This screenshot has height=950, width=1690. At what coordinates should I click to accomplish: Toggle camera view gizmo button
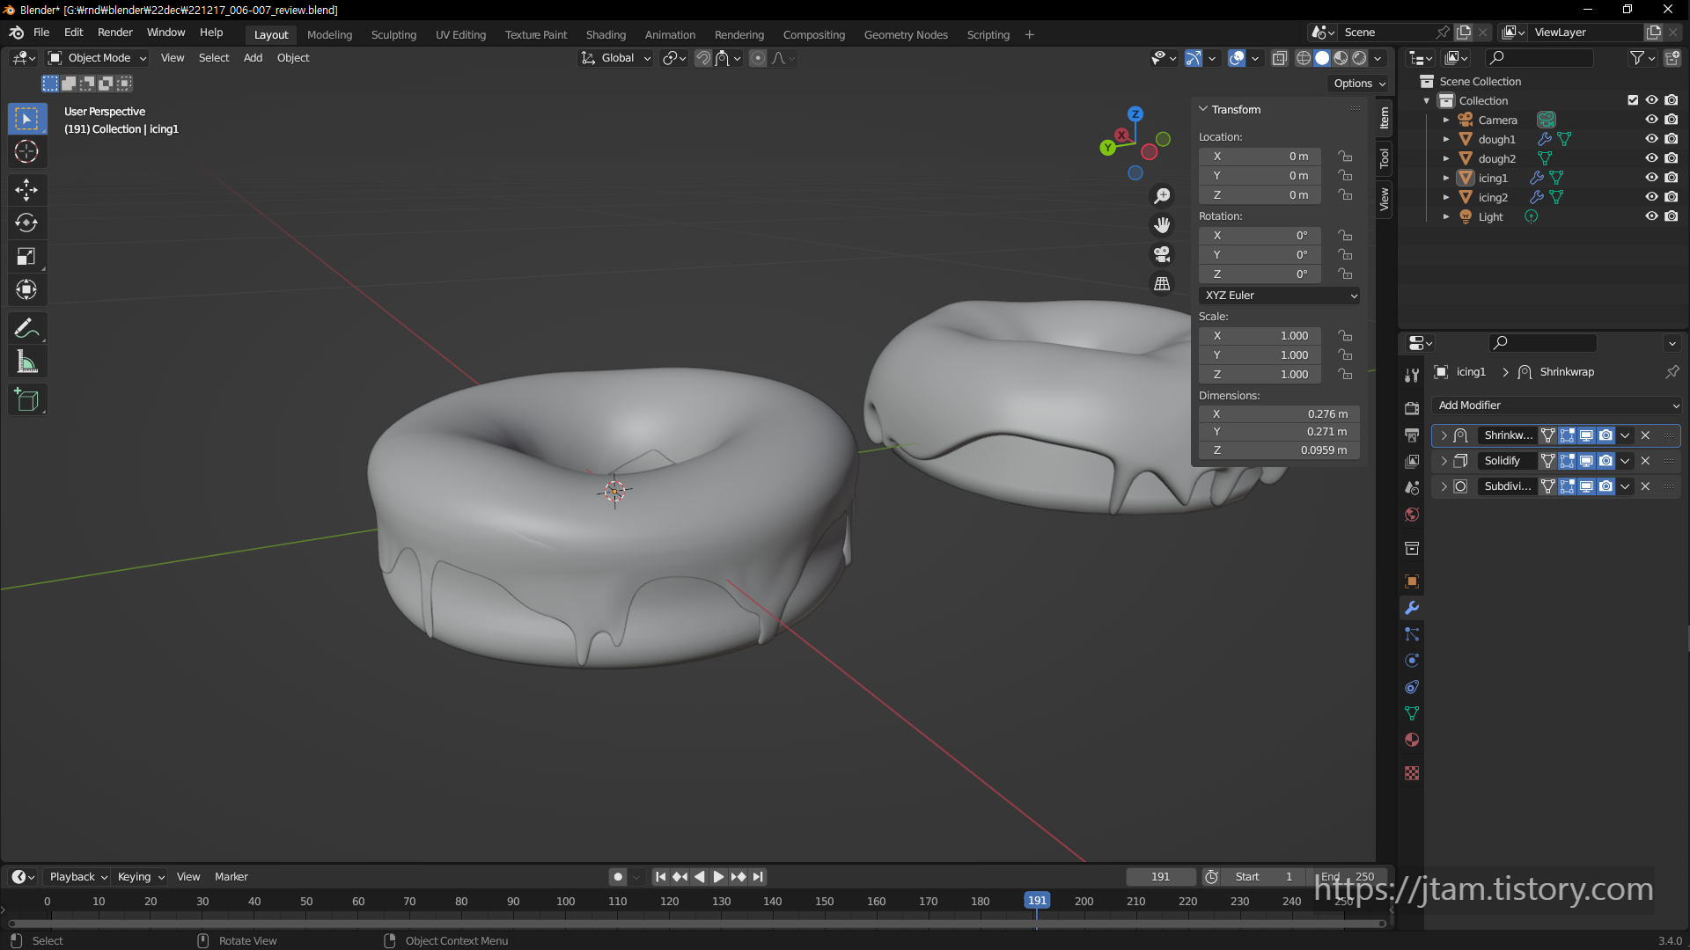pos(1162,255)
